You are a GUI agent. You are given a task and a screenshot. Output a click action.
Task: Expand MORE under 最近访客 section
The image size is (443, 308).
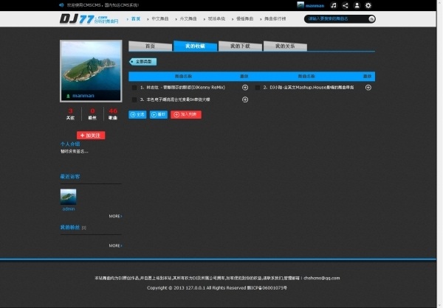[x=115, y=216]
